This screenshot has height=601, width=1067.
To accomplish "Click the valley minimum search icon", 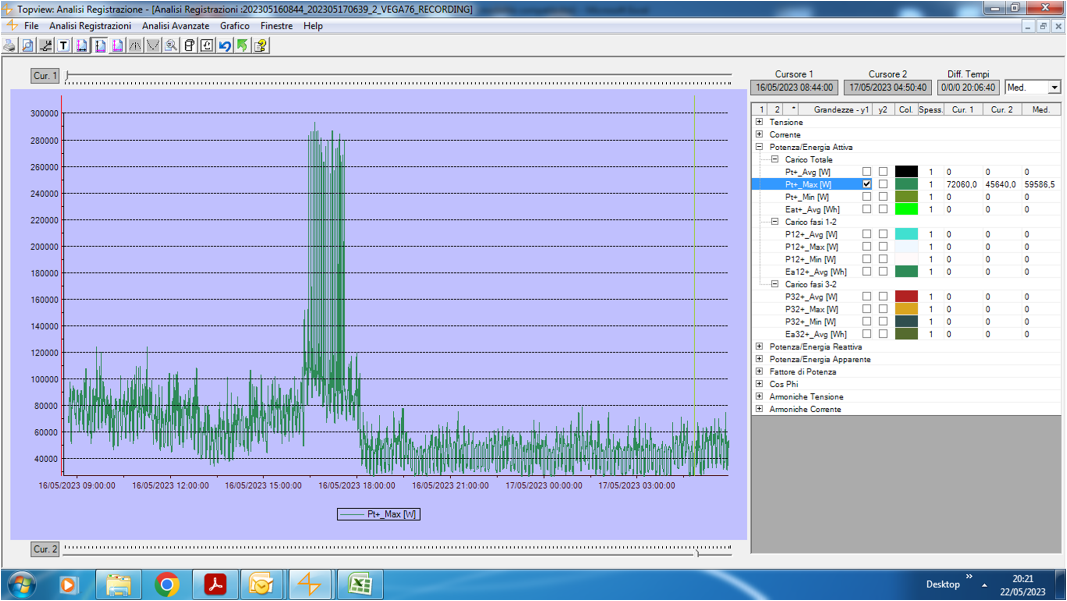I will [153, 46].
